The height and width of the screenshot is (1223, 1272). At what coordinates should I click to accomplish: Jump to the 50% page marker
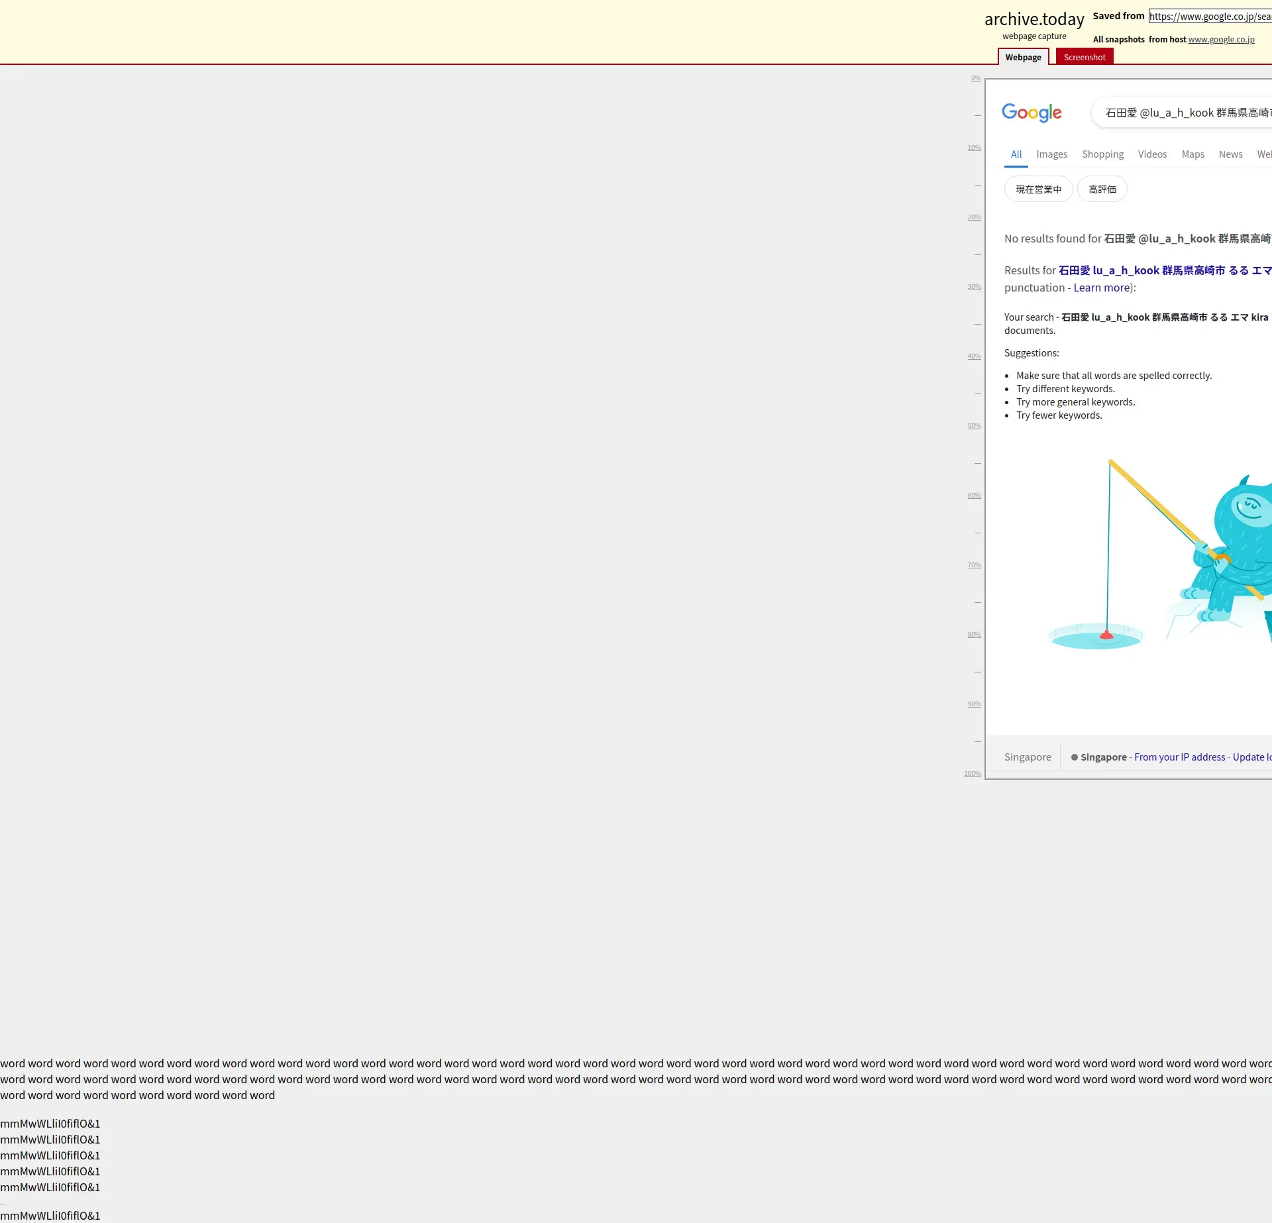(974, 426)
